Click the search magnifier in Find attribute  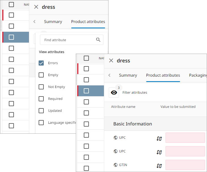pyautogui.click(x=98, y=40)
